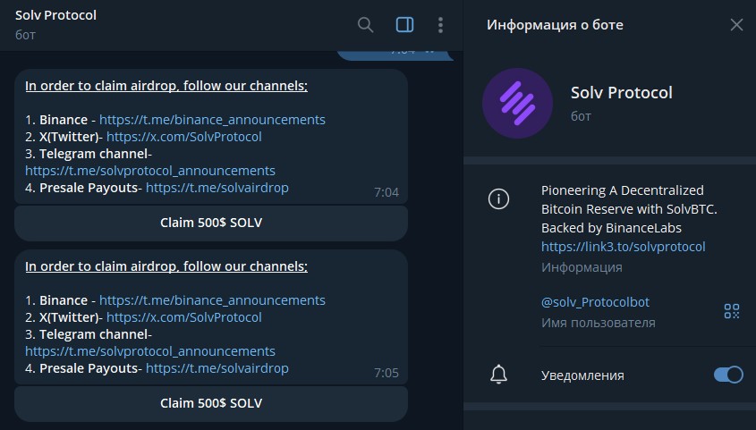Open chat search with the magnifier icon

(x=365, y=25)
